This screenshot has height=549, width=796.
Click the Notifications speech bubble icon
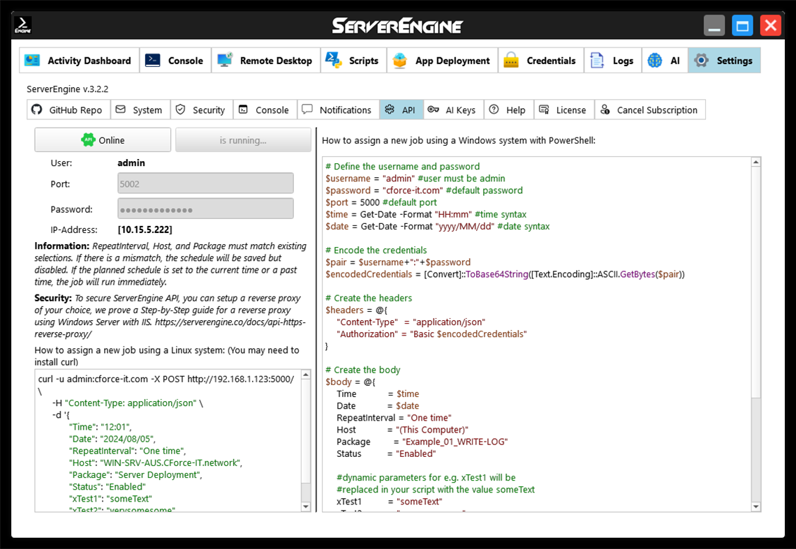(x=308, y=110)
